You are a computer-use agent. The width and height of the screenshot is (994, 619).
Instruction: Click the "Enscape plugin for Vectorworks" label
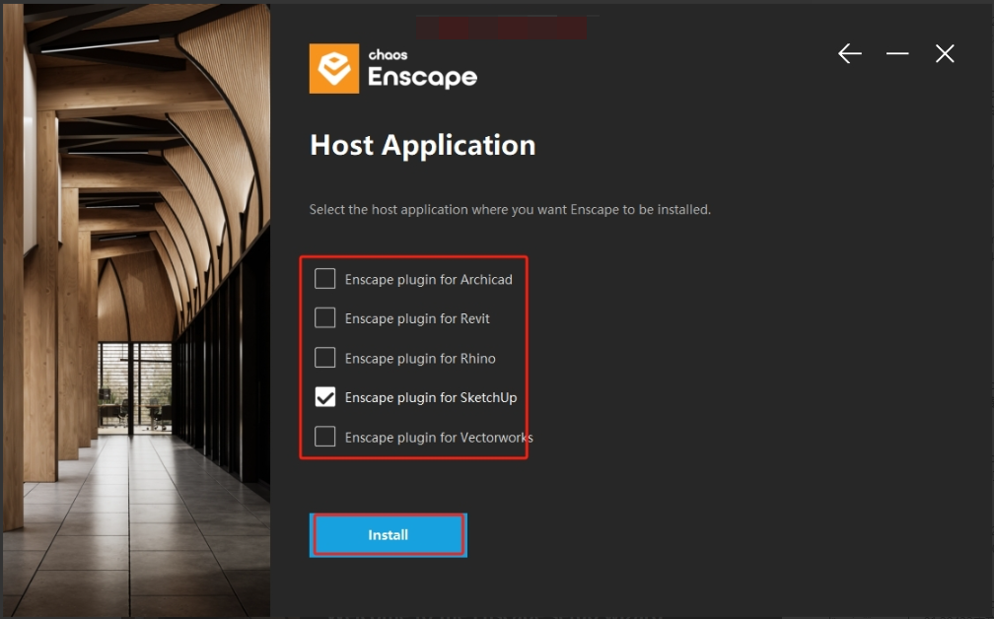(439, 438)
